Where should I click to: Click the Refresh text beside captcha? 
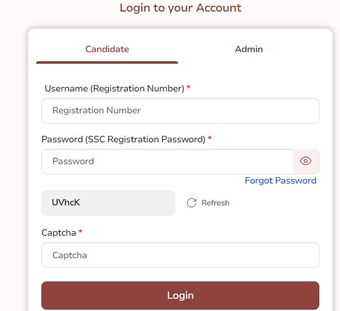pyautogui.click(x=215, y=203)
